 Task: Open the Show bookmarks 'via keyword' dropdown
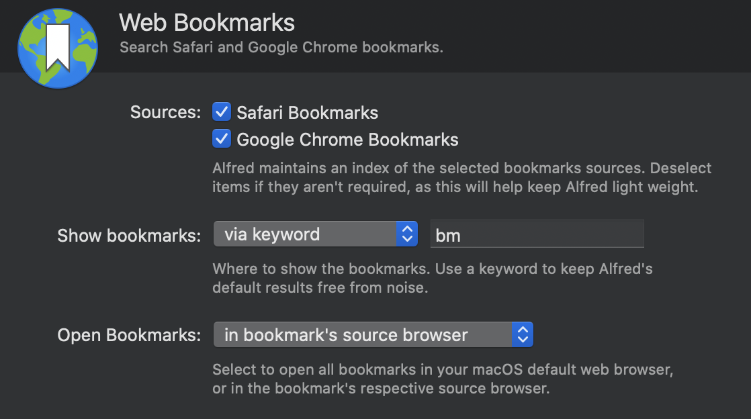coord(306,234)
